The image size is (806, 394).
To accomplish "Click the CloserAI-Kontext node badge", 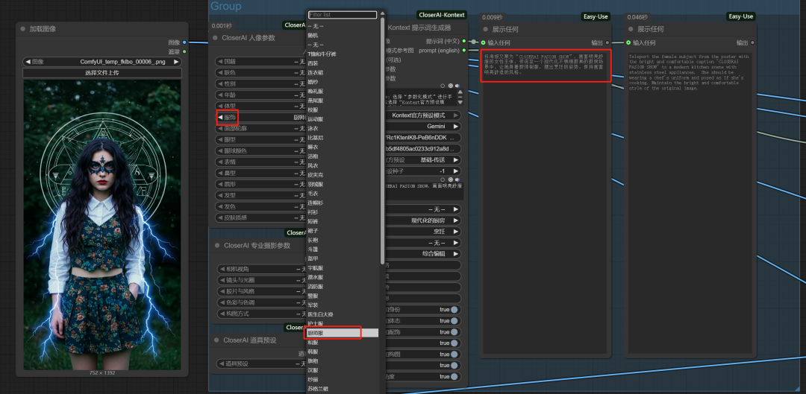I will 442,16.
